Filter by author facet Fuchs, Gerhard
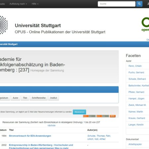Viewport: 149px width, 149px height. (136, 73)
